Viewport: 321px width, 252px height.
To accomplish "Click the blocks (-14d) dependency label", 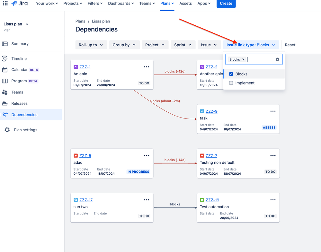I will click(175, 160).
